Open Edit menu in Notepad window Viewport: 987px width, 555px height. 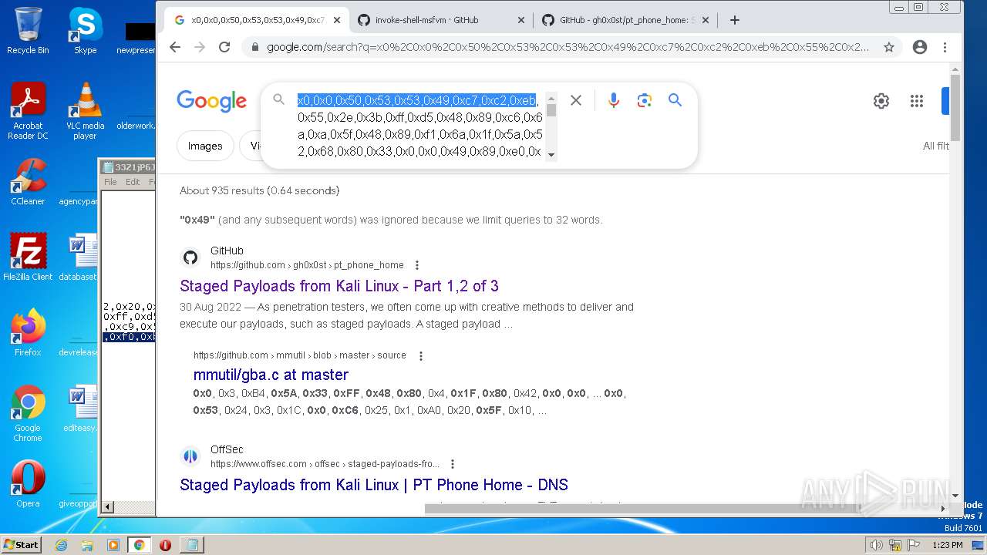[x=133, y=182]
